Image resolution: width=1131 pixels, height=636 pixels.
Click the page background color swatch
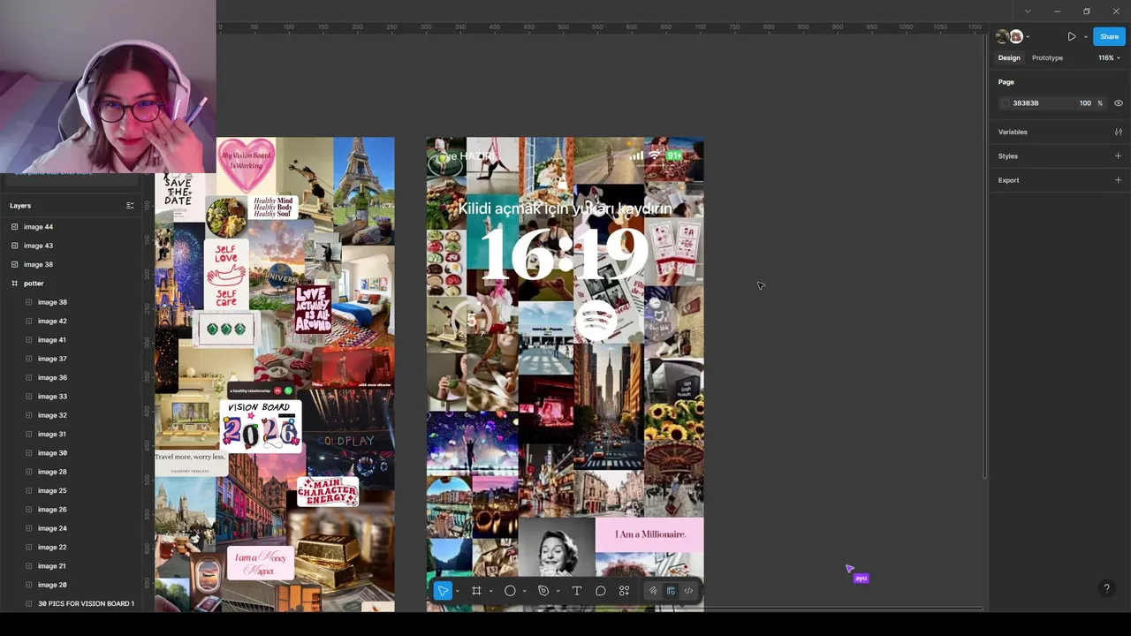coord(1005,103)
